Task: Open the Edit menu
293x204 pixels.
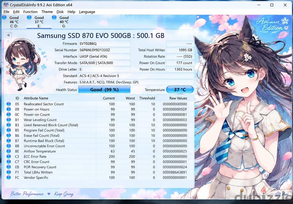Action: click(x=16, y=12)
